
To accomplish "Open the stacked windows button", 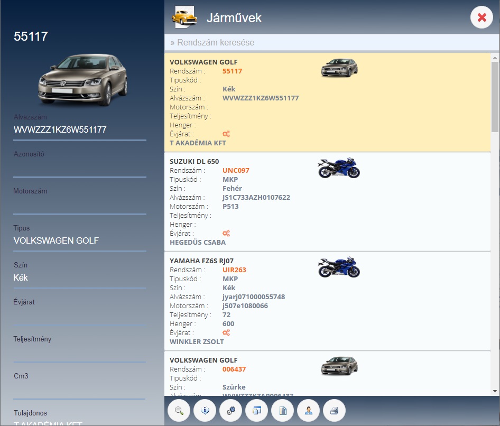I will tap(257, 410).
